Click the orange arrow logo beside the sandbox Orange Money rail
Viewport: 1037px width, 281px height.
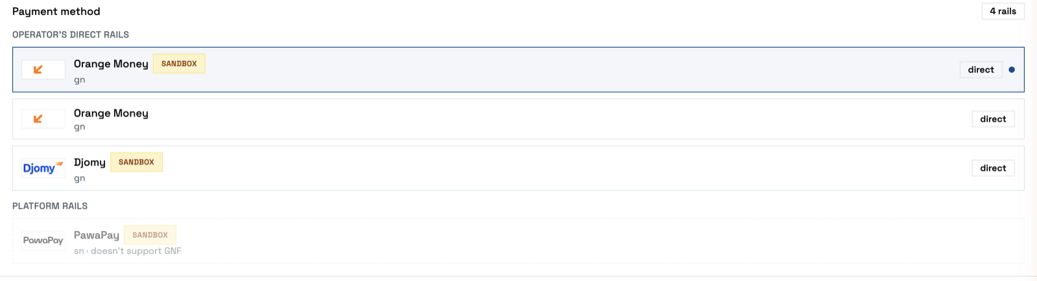(x=43, y=69)
